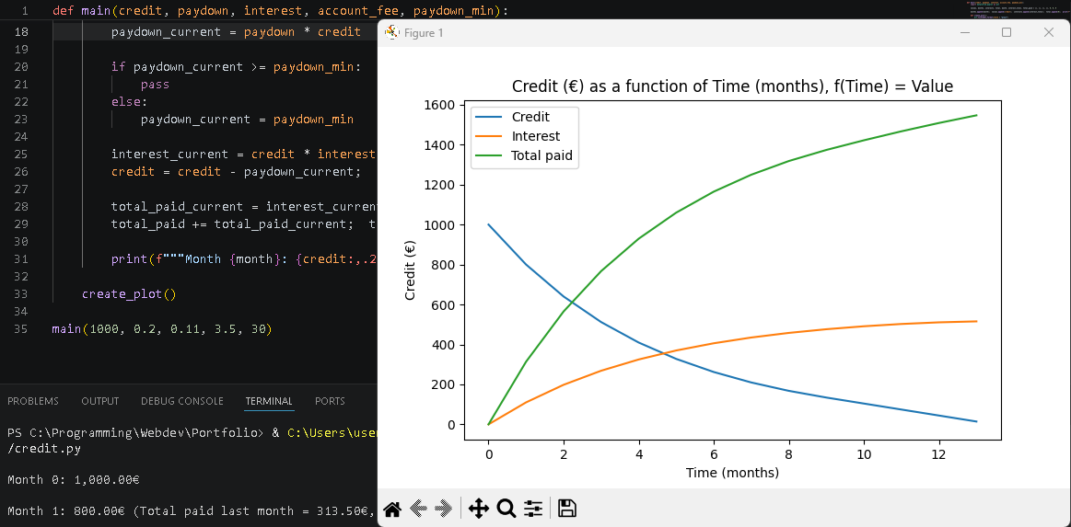Switch to the OUTPUT panel tab
1071x527 pixels.
(x=99, y=401)
